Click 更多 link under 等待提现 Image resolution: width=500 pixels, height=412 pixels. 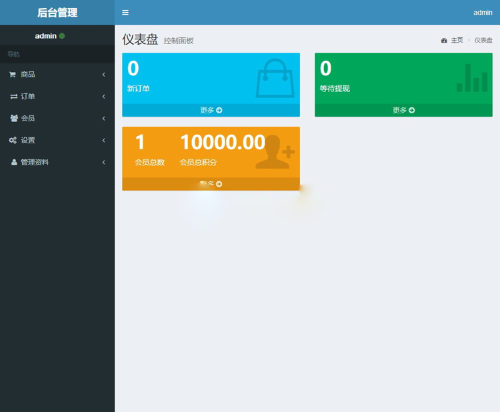pyautogui.click(x=403, y=110)
